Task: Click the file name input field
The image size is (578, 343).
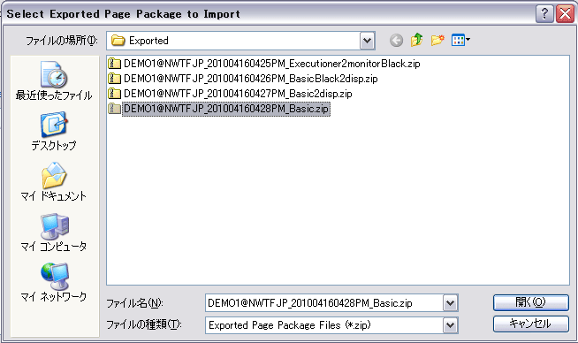Action: pyautogui.click(x=324, y=303)
